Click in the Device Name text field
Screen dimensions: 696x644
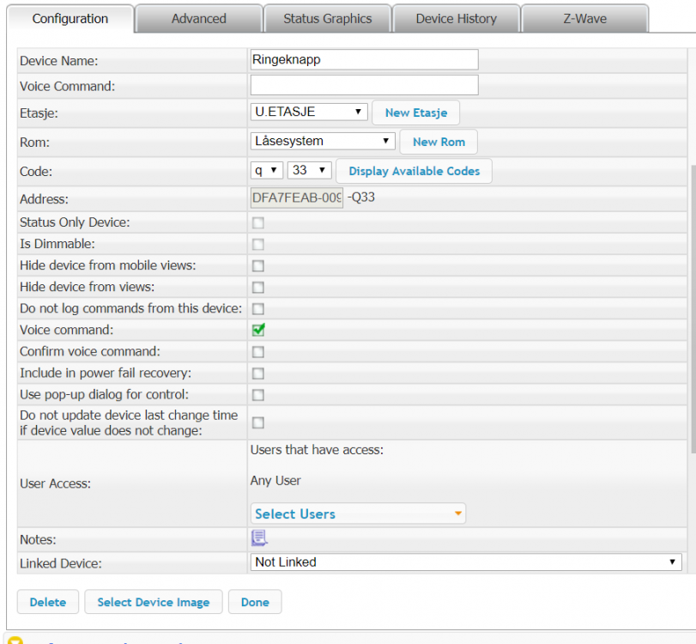pyautogui.click(x=364, y=59)
